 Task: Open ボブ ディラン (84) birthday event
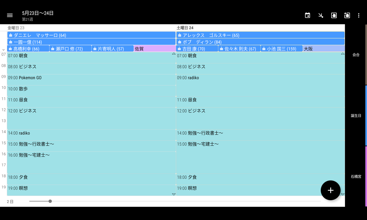[261, 42]
